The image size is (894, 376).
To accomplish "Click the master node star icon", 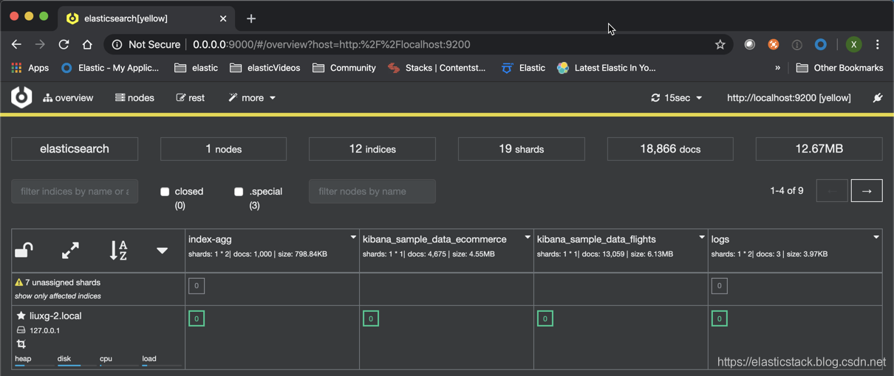I will coord(21,316).
